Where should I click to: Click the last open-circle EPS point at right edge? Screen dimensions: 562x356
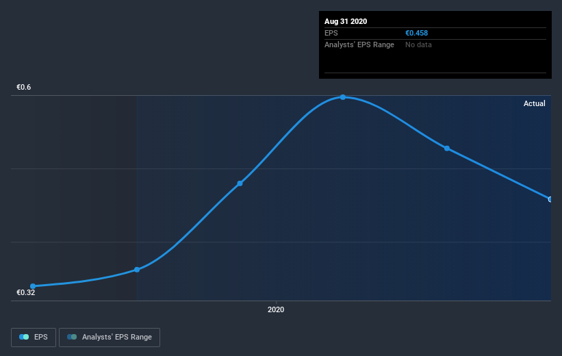pos(550,199)
